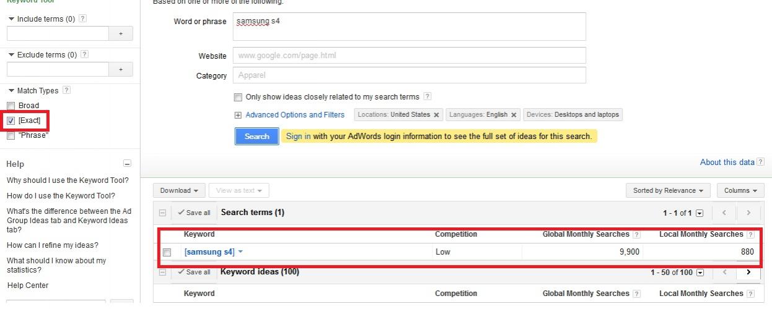Open How do I use the Keyword Tool?
Viewport: 772px width, 309px height.
point(61,196)
